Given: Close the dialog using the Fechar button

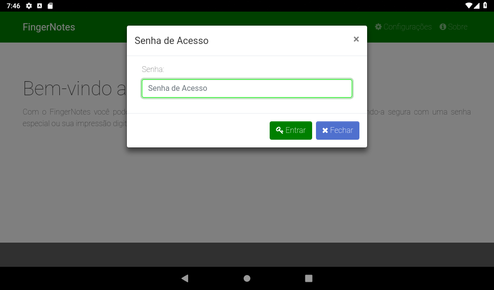Looking at the screenshot, I should coord(337,130).
